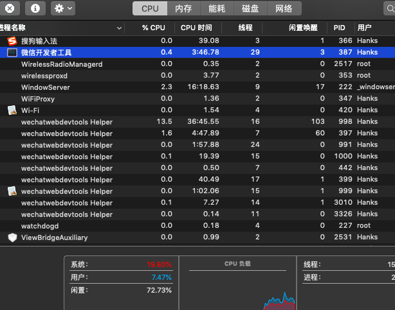Open the 磁盘 tab
This screenshot has height=310, width=395.
250,8
